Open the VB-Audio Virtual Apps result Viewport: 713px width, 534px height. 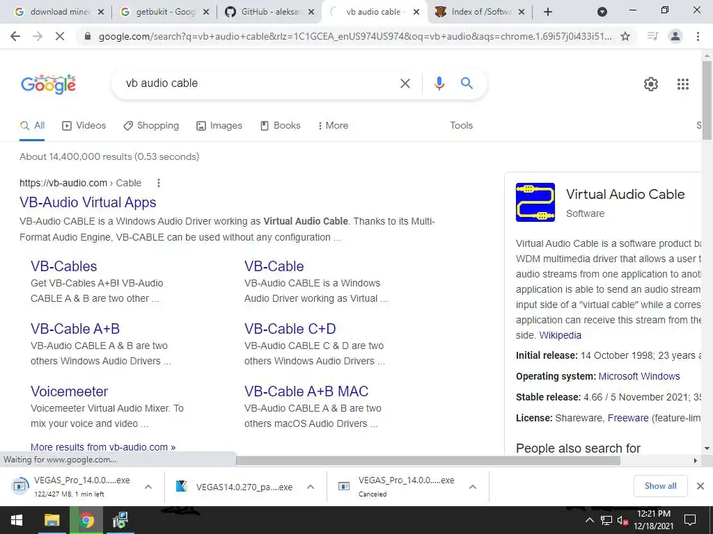click(x=88, y=202)
